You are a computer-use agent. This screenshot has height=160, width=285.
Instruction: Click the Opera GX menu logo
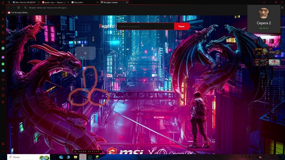[3, 2]
